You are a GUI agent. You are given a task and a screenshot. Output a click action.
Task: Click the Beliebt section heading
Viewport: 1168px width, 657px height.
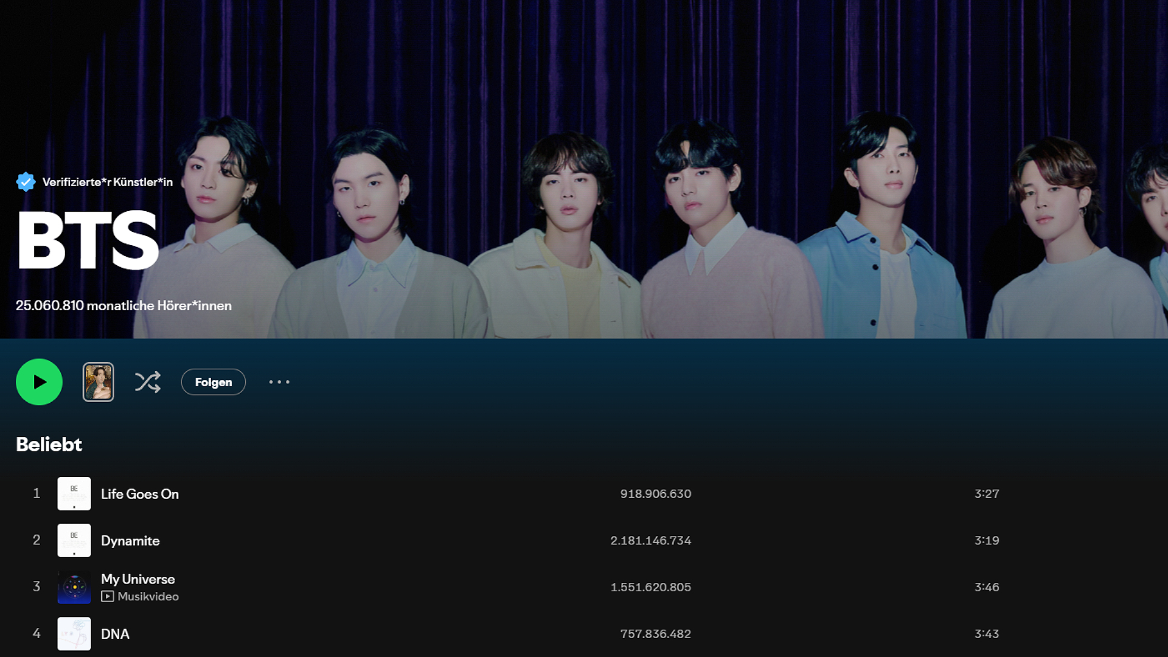[49, 445]
